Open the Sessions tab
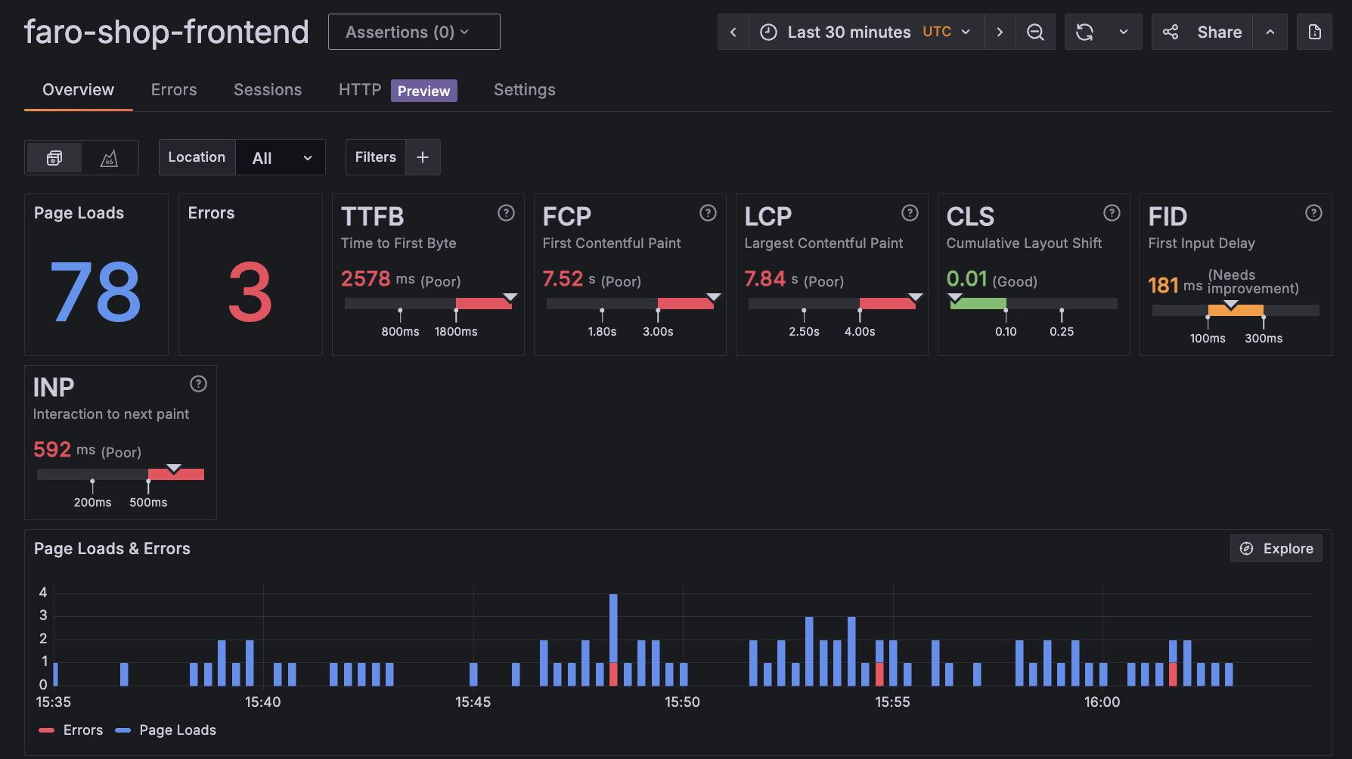The width and height of the screenshot is (1352, 759). pos(268,90)
